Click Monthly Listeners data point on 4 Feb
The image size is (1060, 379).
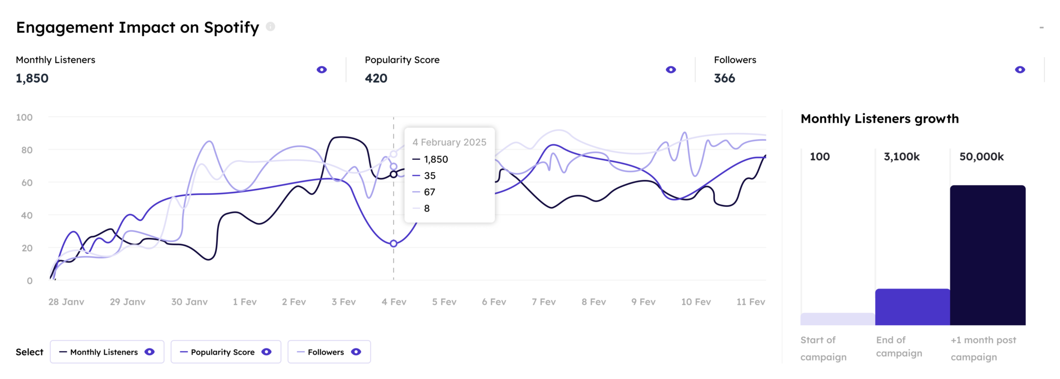393,174
